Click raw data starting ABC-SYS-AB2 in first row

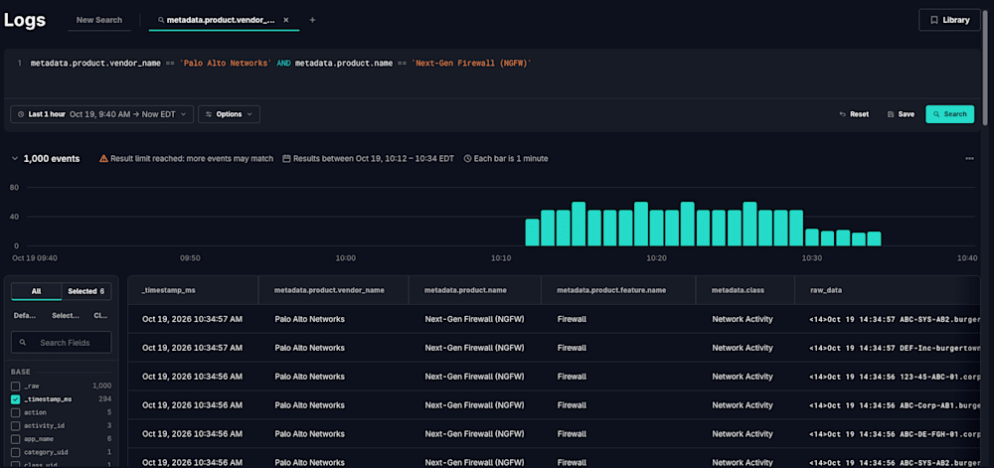coord(896,319)
